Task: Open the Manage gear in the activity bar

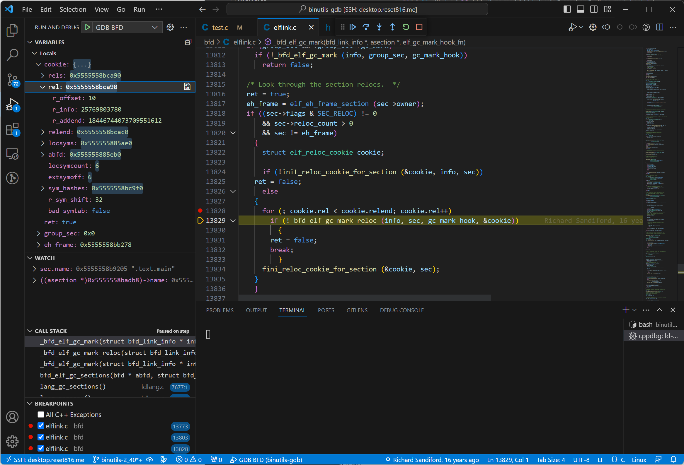Action: coord(12,442)
